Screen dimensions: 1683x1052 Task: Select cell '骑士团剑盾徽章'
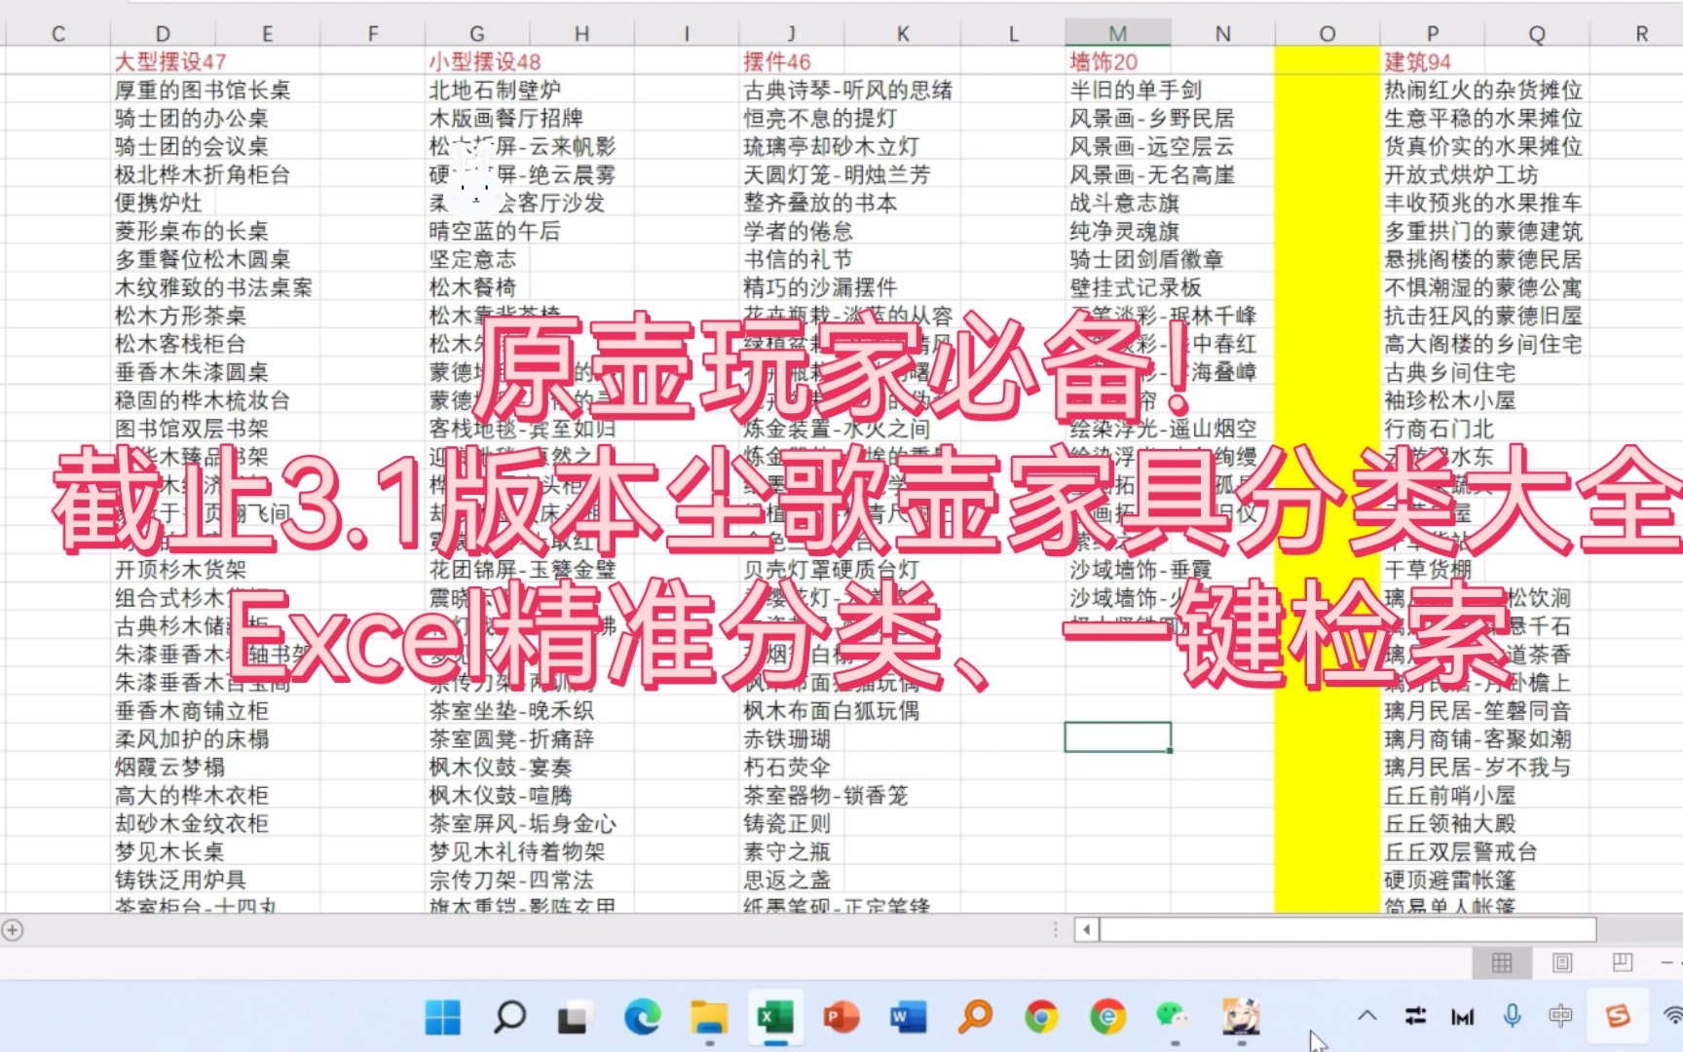point(1146,259)
